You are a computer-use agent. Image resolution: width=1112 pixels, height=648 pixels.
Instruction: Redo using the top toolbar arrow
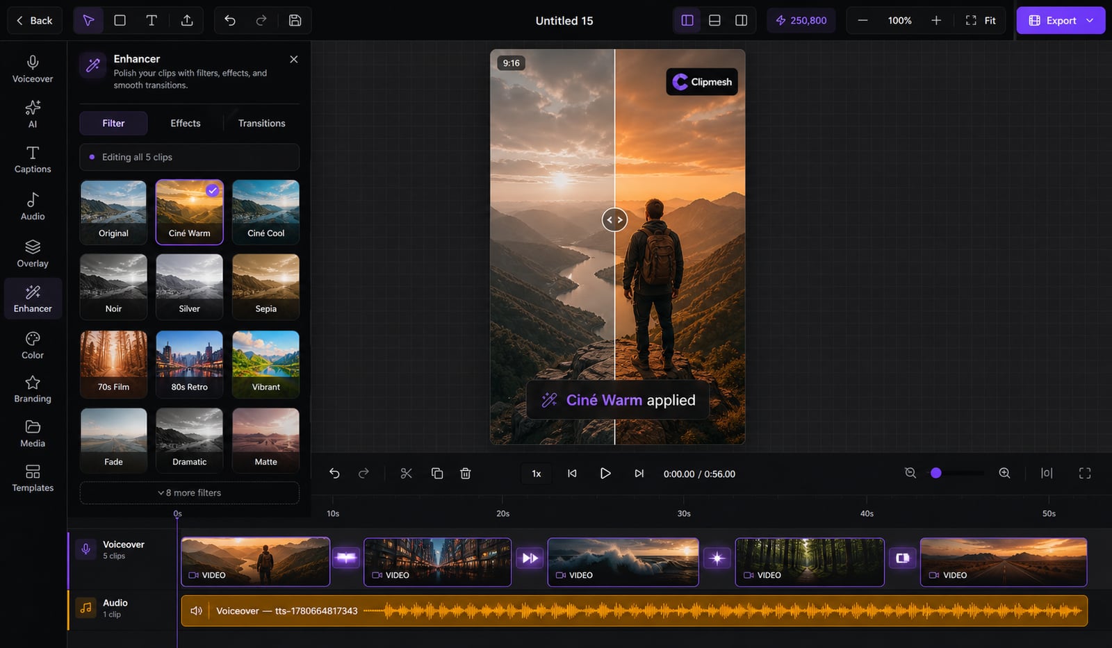pos(261,20)
